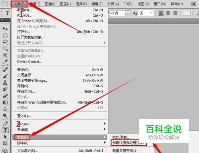The height and width of the screenshot is (153, 199).
Task: Choose 置入(L)... menu entry
Action: coord(60,116)
